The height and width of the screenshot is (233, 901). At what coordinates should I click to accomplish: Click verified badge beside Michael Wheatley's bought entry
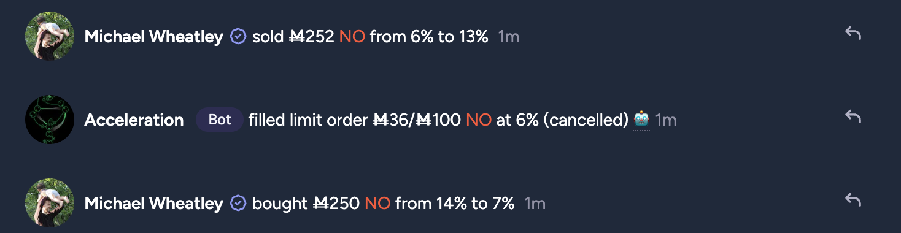[x=238, y=204]
